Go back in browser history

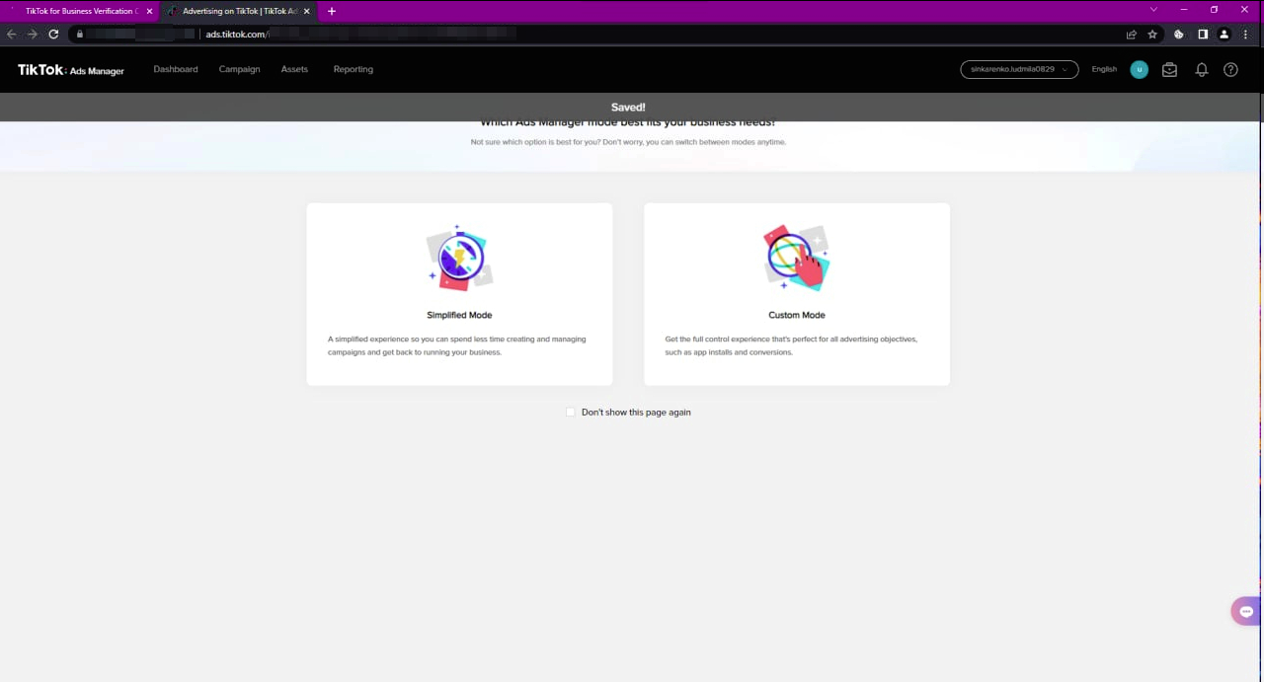pos(12,34)
